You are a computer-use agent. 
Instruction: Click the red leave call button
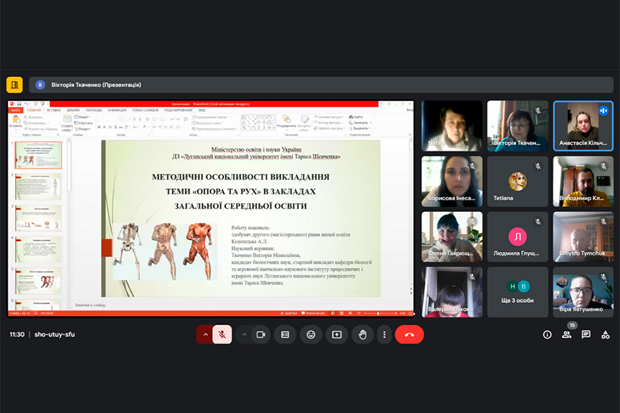pos(409,335)
